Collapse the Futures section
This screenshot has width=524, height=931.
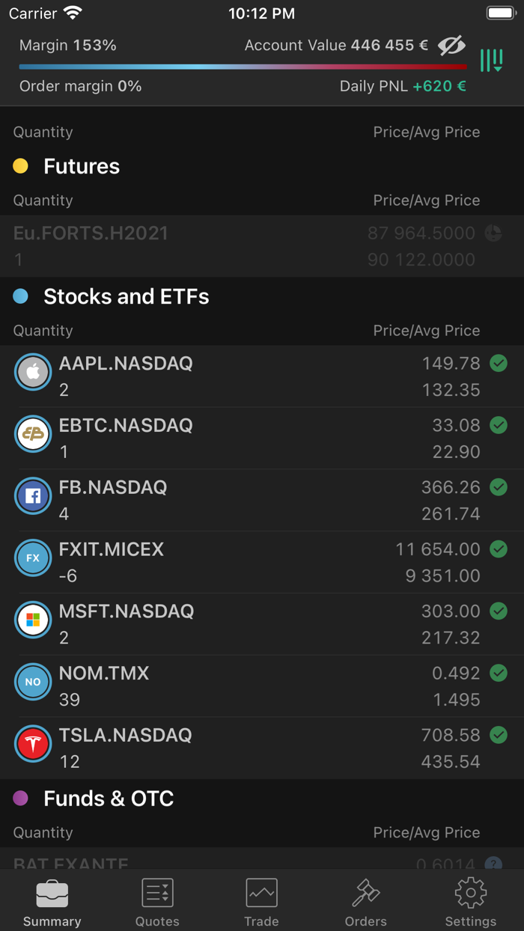pos(81,166)
